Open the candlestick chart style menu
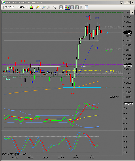The image size is (135, 161). [32, 7]
